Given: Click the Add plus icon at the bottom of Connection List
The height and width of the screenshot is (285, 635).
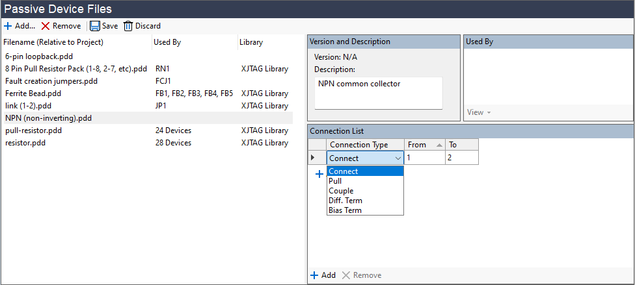Looking at the screenshot, I should coord(314,275).
